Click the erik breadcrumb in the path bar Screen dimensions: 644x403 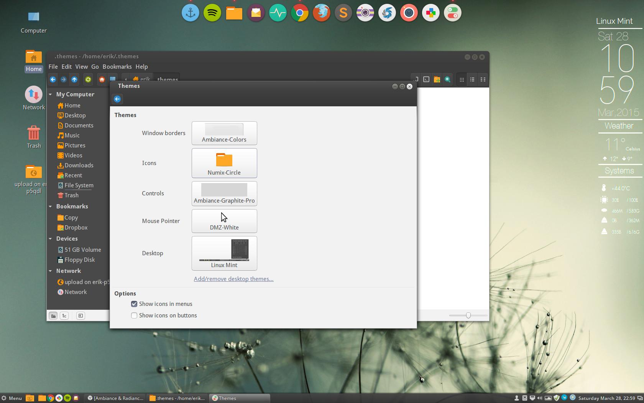(141, 79)
